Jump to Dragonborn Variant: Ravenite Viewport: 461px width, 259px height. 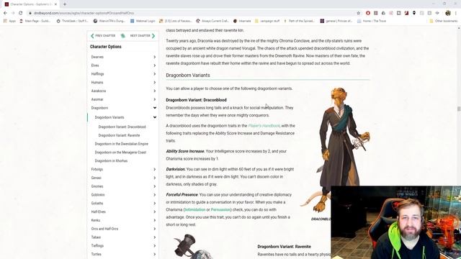(x=119, y=135)
